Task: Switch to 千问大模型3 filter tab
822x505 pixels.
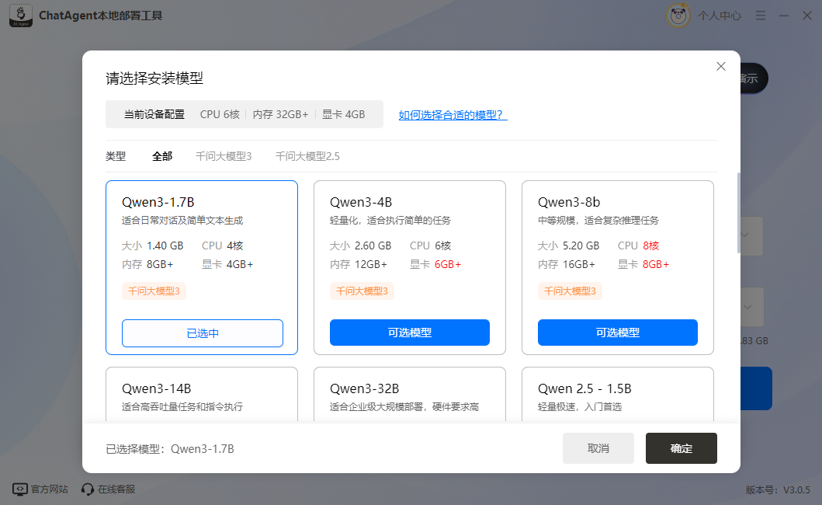Action: 224,156
